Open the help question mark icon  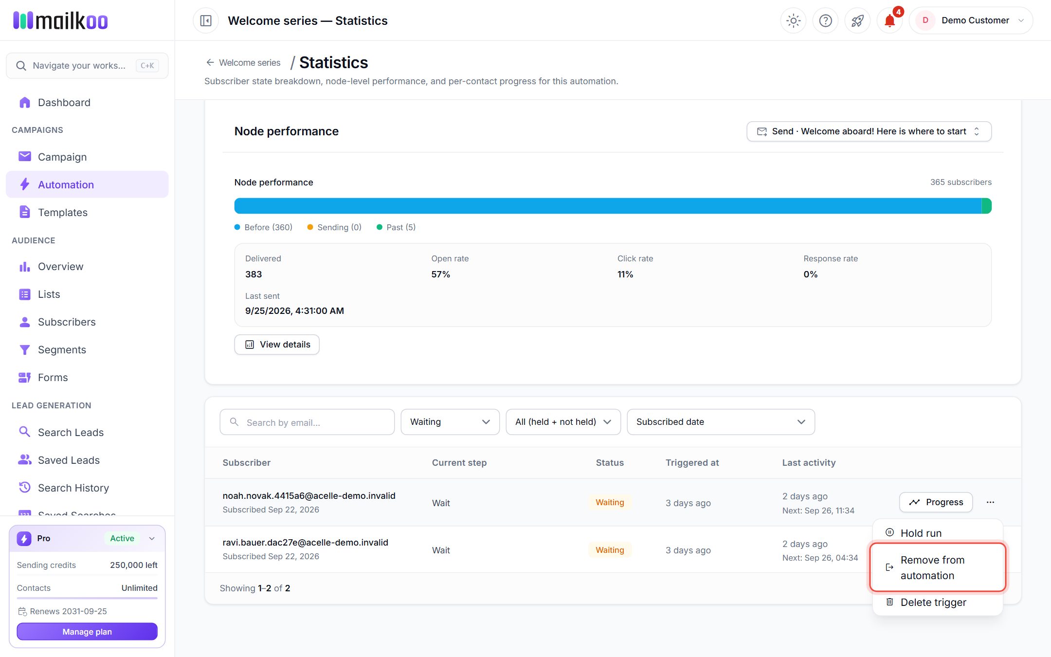click(825, 20)
